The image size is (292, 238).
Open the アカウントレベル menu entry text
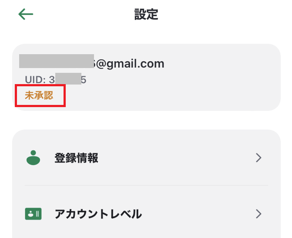[98, 214]
